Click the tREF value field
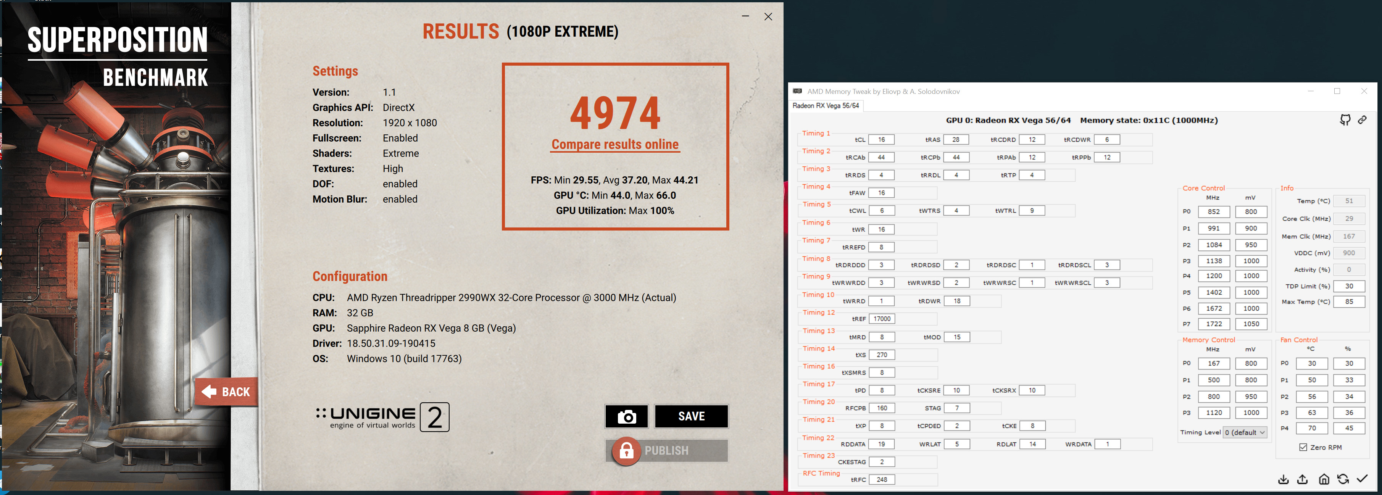 pos(882,319)
